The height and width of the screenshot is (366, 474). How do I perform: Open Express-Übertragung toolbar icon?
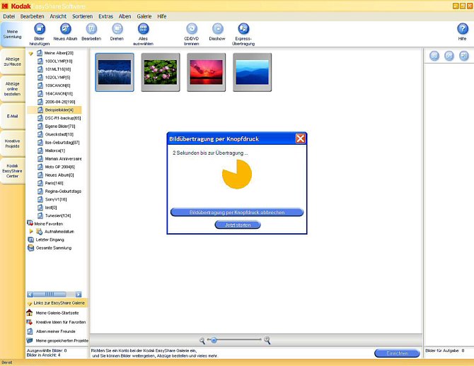click(243, 29)
